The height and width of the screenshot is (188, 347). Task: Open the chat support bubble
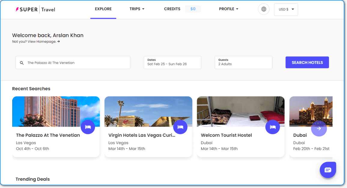[328, 170]
